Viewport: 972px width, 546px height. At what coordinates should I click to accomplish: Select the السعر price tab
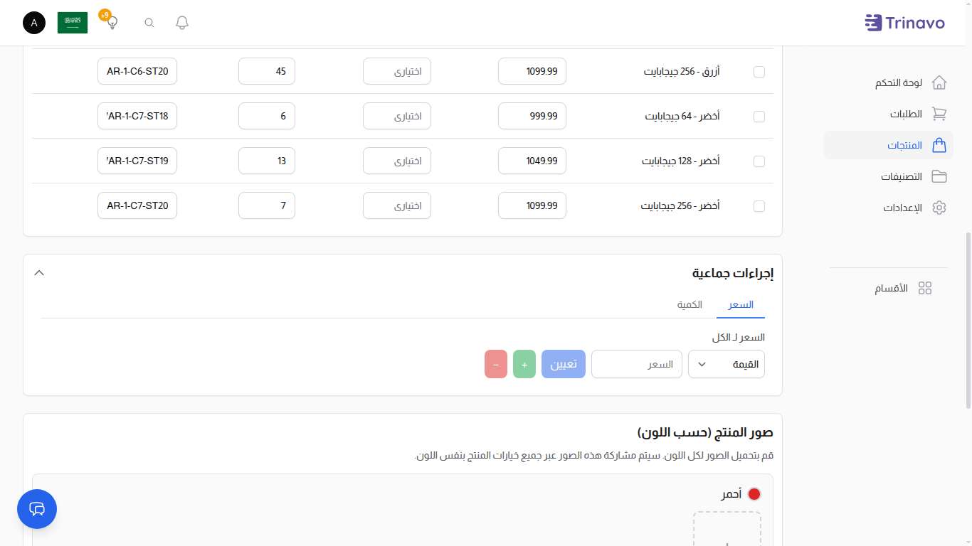740,304
